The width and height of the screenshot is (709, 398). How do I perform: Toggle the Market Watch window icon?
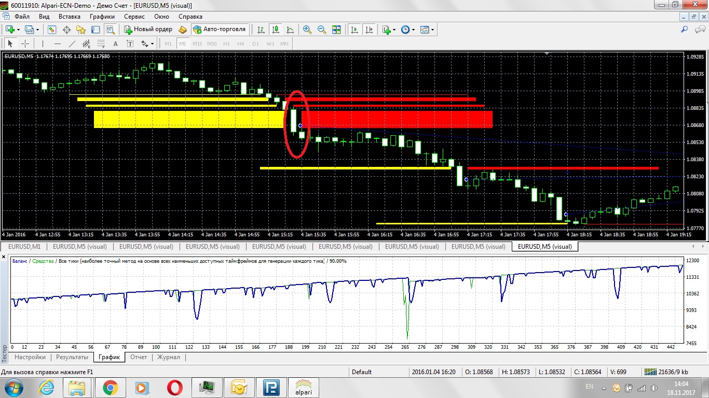[52, 30]
